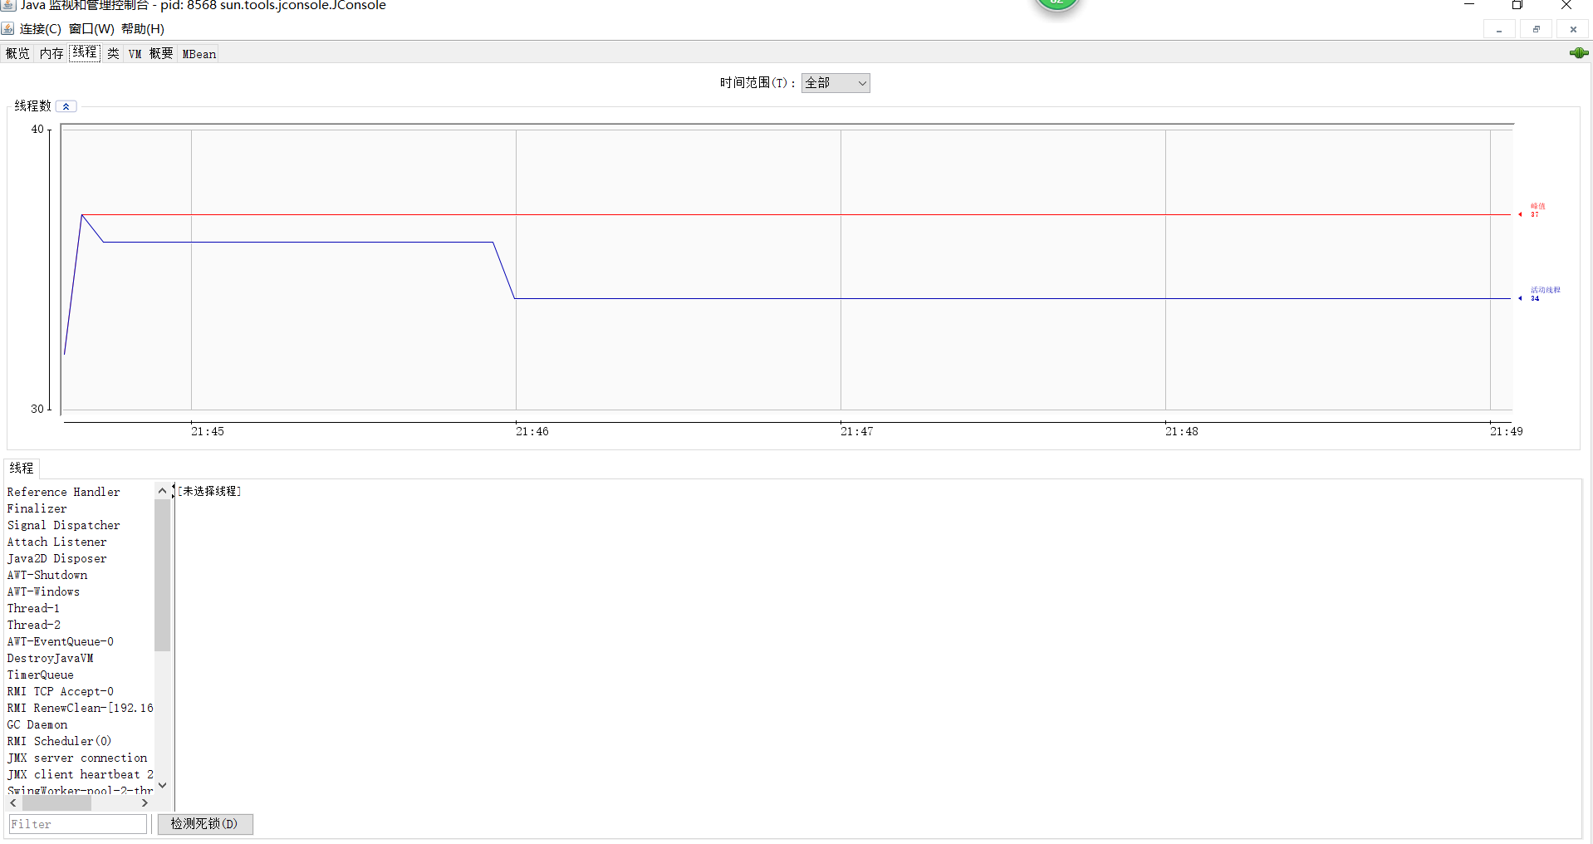The height and width of the screenshot is (844, 1593).
Task: Click the inner window restore icon
Action: click(1537, 29)
